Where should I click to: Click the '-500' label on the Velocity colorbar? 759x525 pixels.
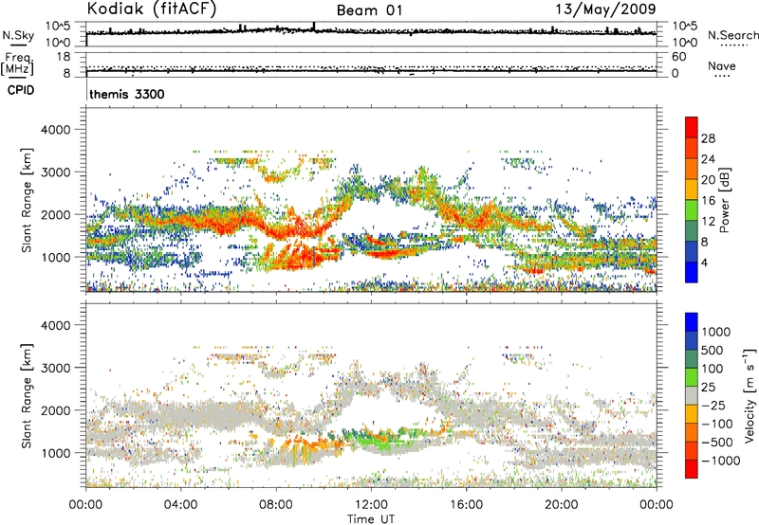tap(718, 443)
